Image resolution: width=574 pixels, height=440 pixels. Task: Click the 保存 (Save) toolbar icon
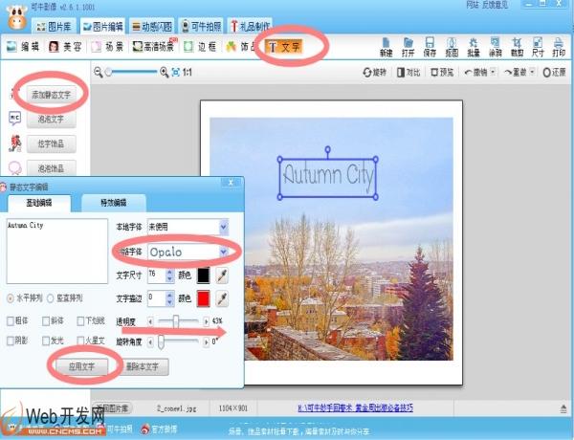coord(430,45)
